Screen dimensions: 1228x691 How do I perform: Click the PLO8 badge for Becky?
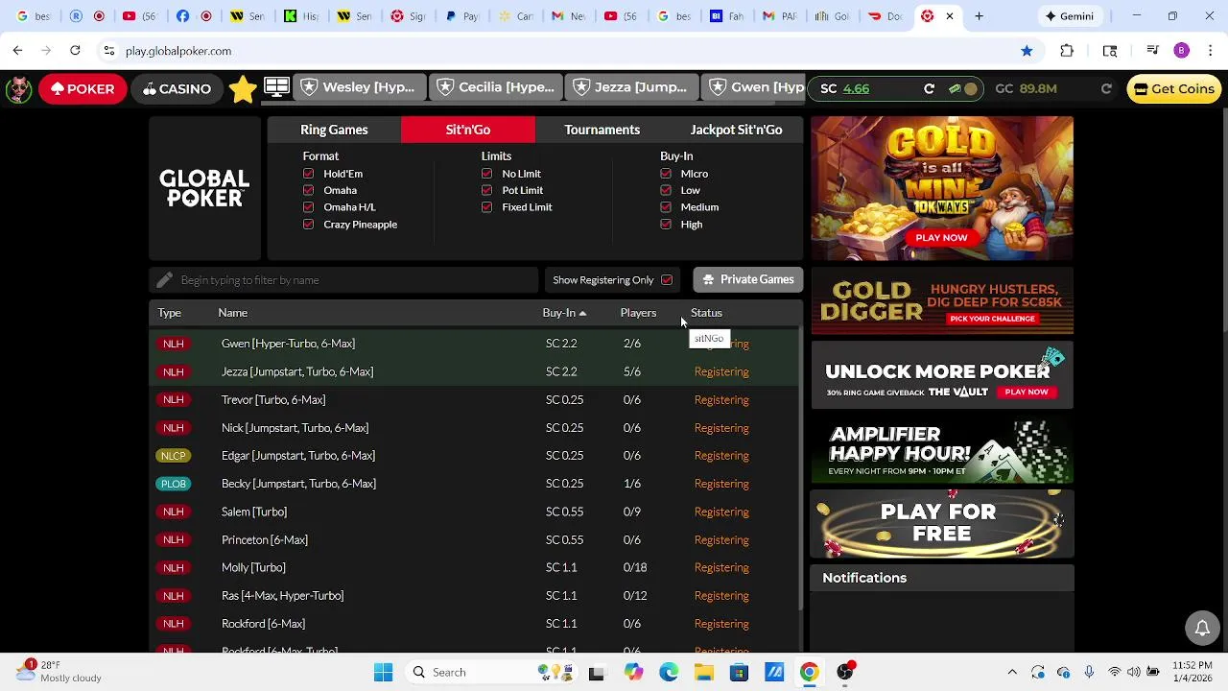pos(174,484)
